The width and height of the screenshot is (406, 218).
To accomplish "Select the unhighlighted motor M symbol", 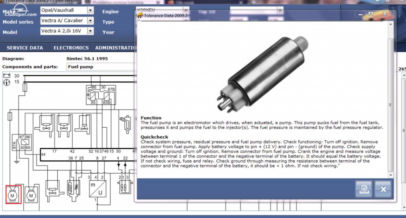I will pos(31,195).
